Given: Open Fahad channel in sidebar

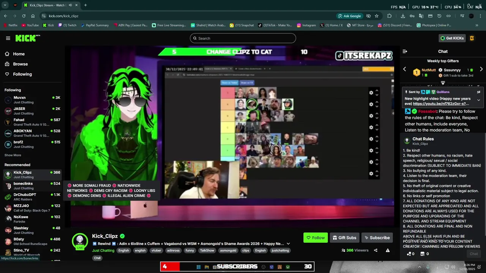Looking at the screenshot, I should tap(32, 122).
